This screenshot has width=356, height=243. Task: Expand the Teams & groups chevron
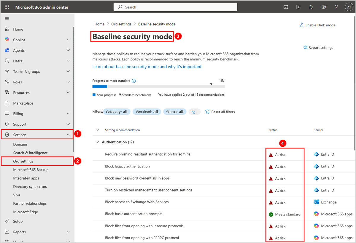pos(68,71)
